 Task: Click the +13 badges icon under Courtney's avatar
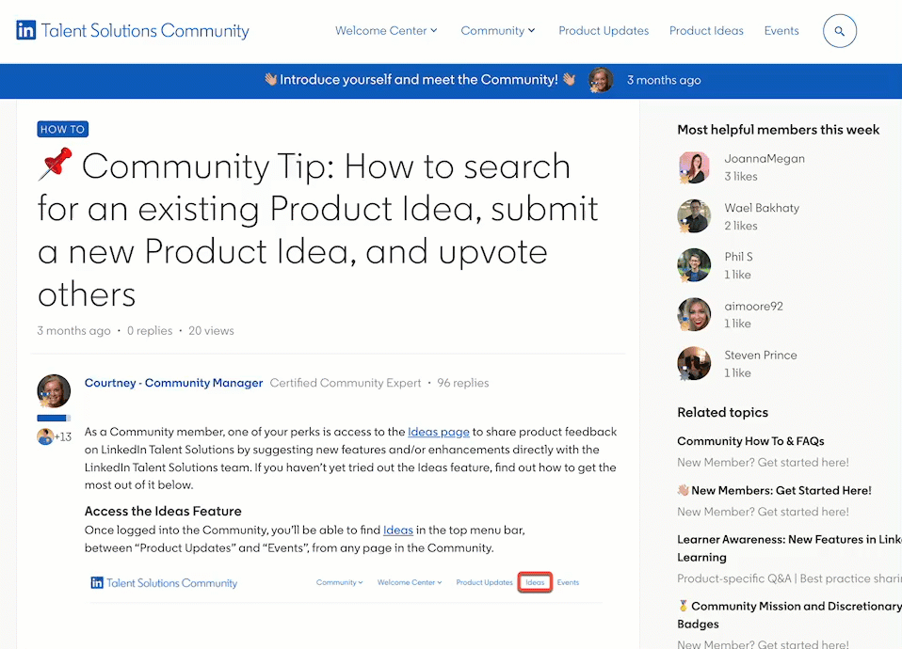(54, 436)
